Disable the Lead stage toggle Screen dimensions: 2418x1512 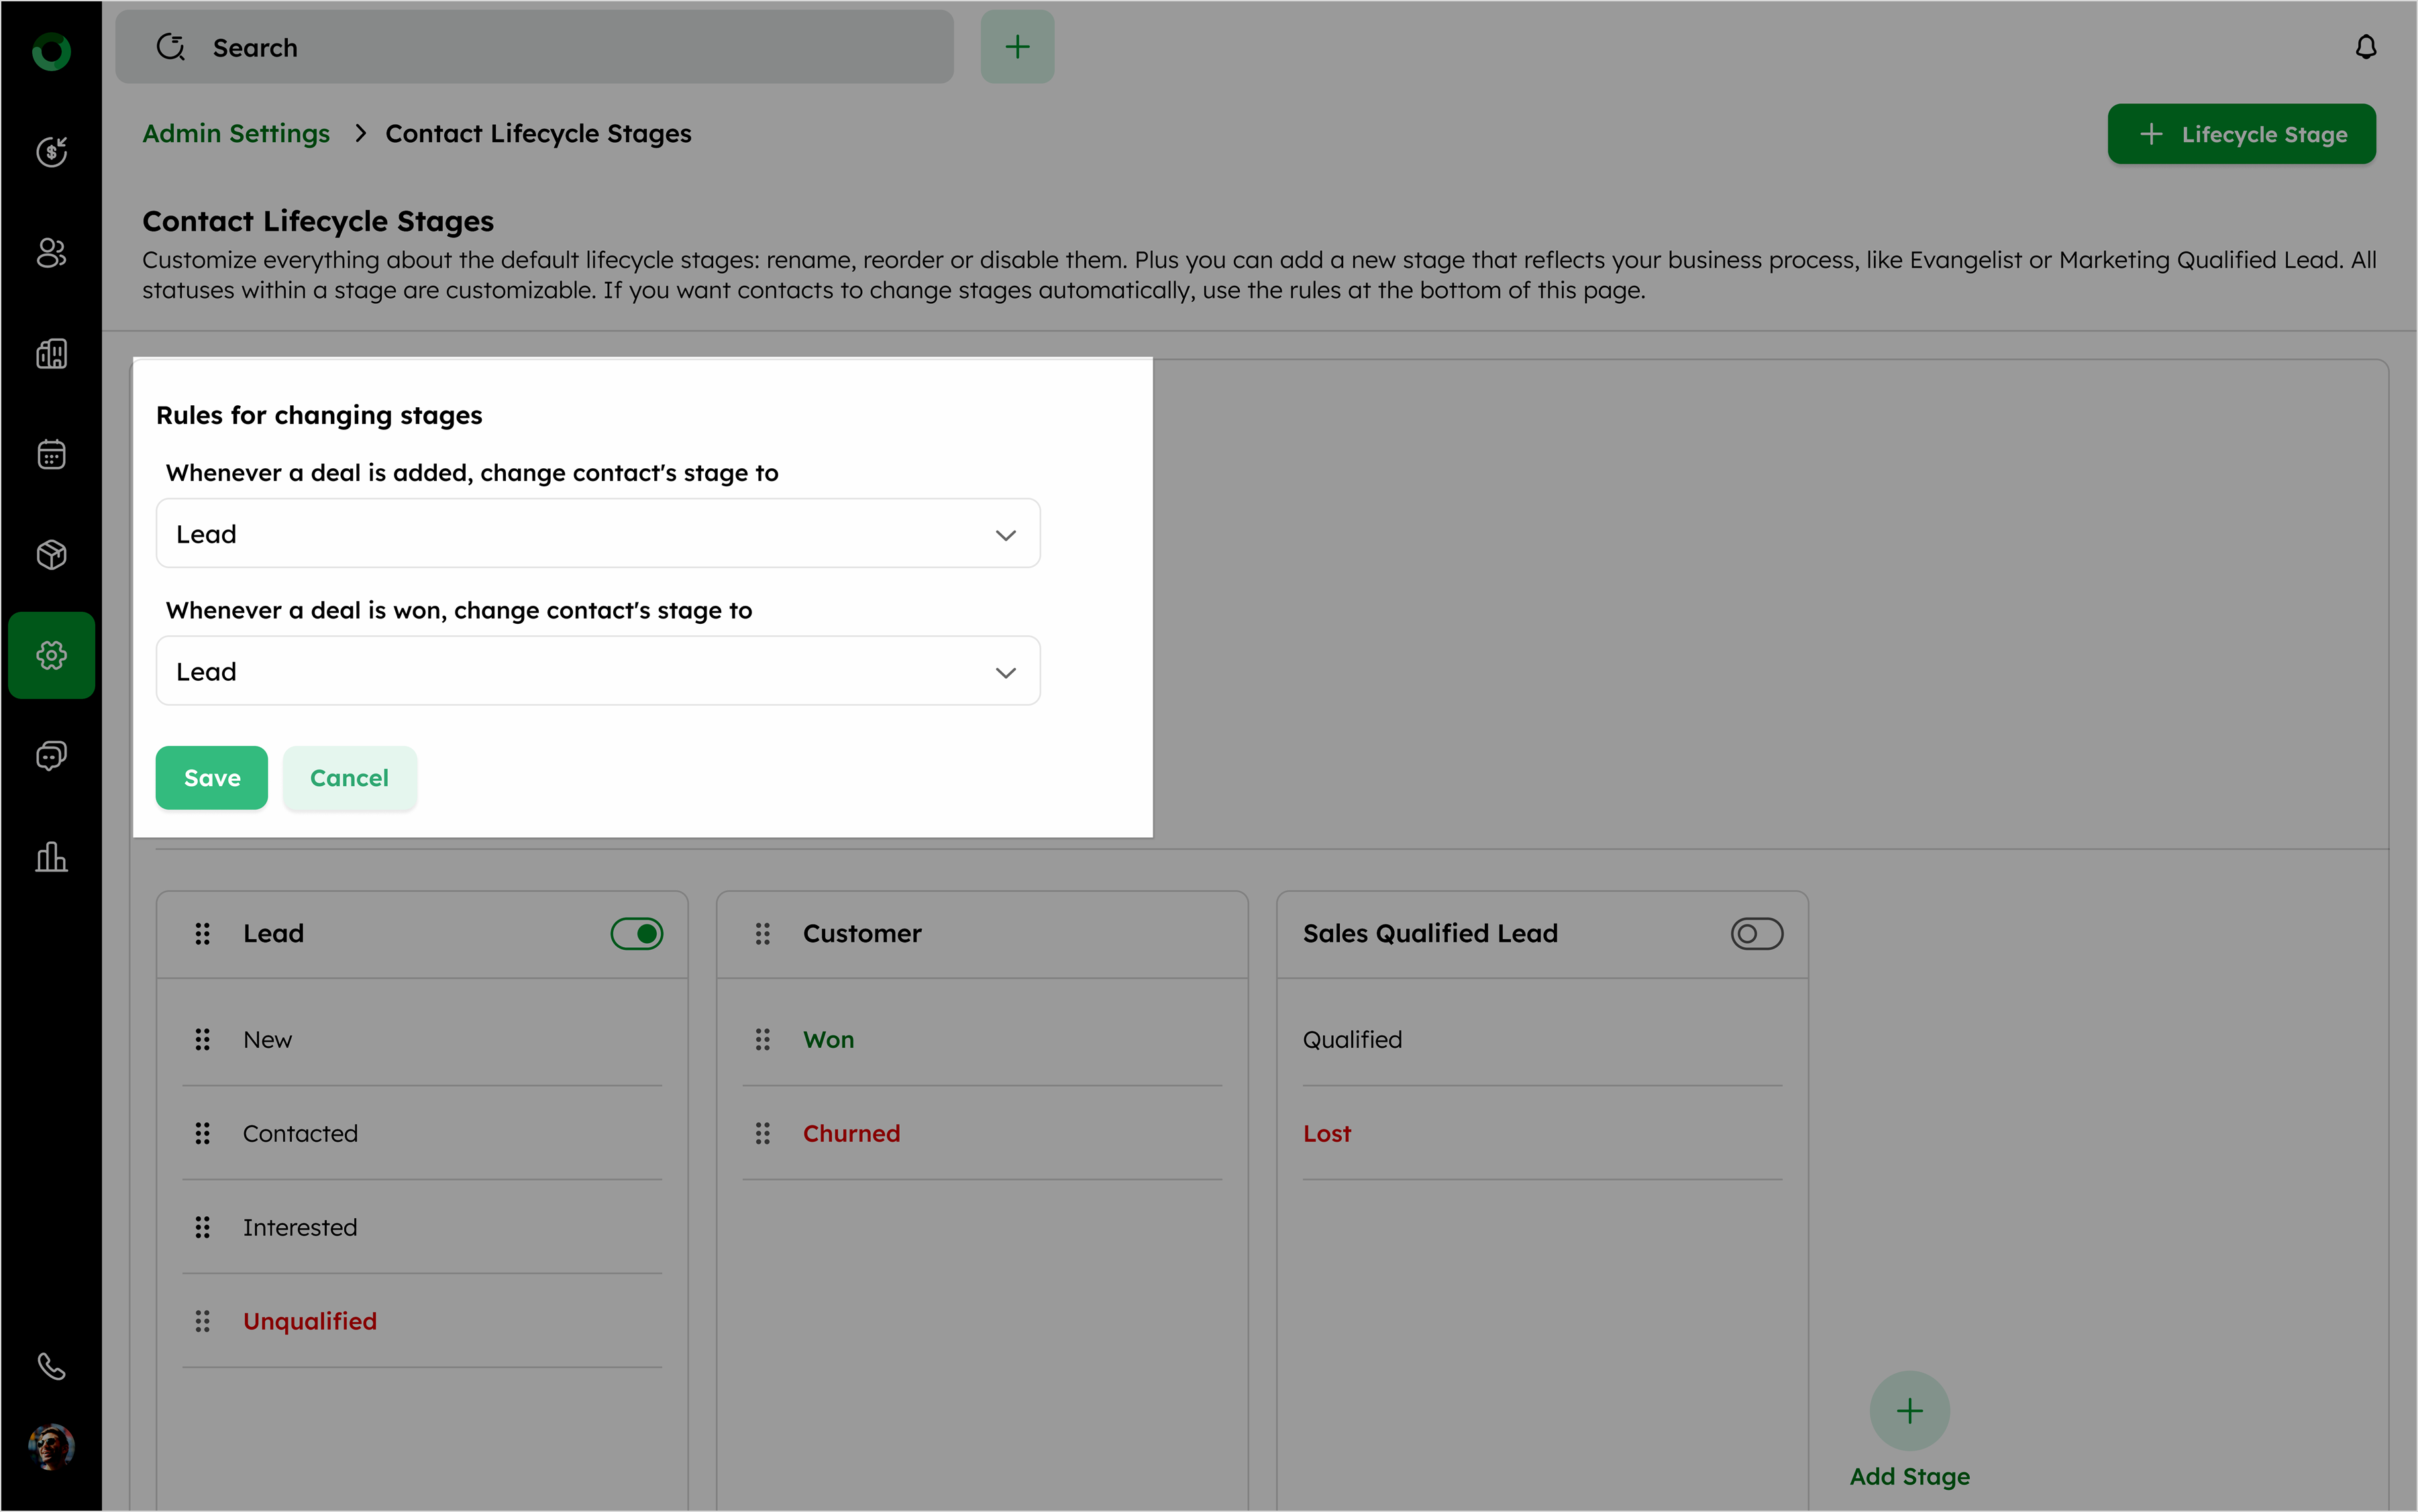pos(637,933)
